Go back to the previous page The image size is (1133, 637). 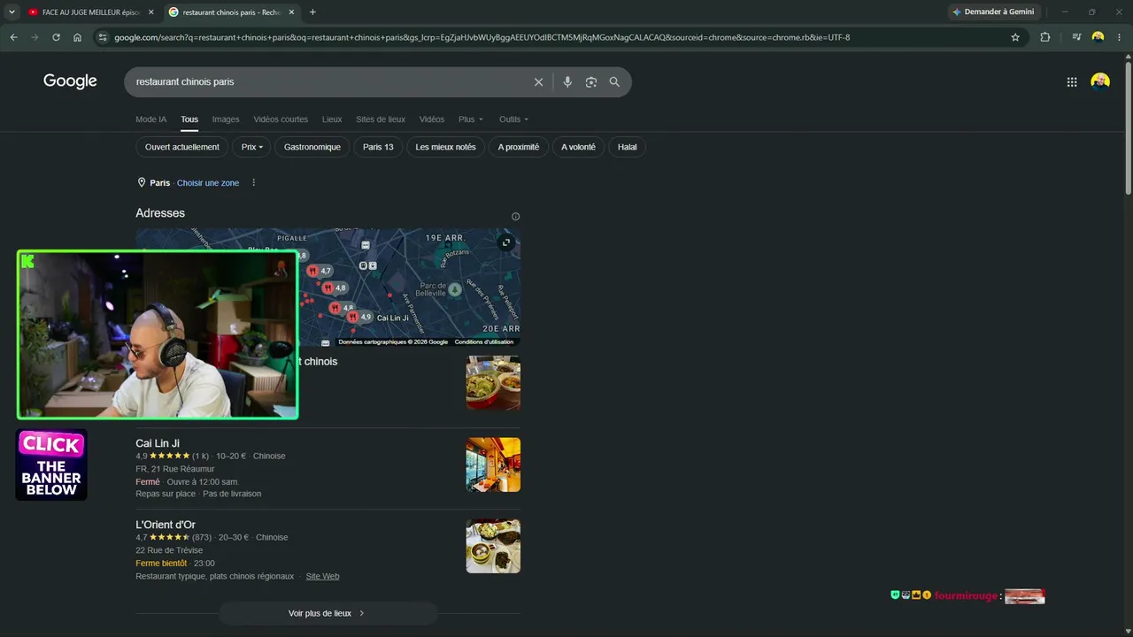(x=13, y=37)
